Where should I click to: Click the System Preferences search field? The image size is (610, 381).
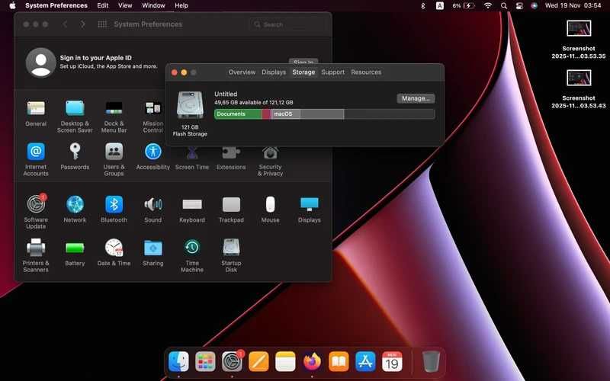[x=287, y=24]
